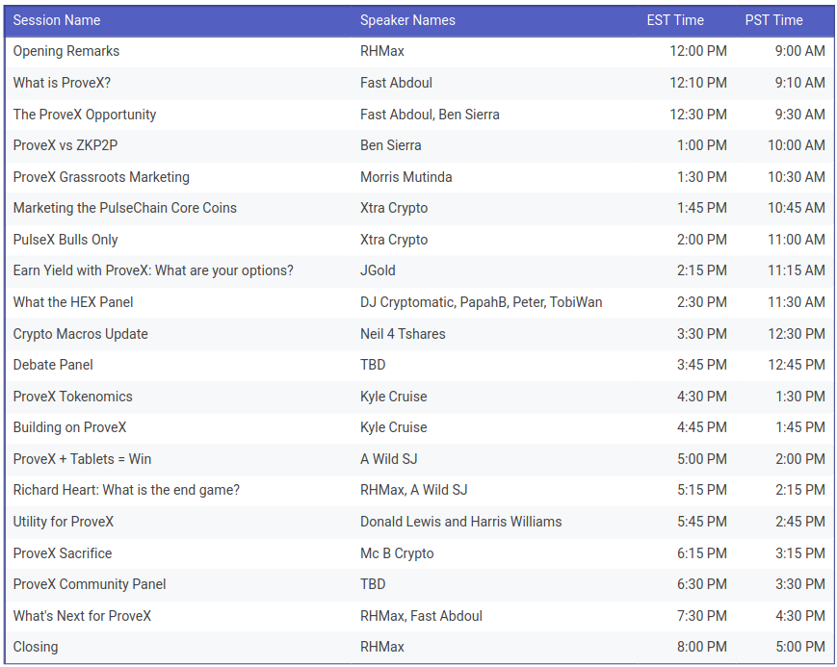837x667 pixels.
Task: Click the 2:45 PM PST time cell
Action: pos(800,522)
